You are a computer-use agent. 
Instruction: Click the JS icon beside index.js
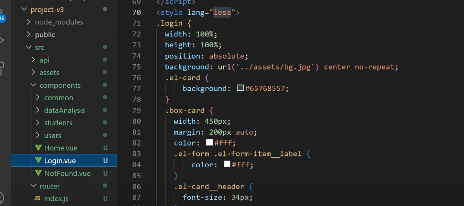point(37,198)
